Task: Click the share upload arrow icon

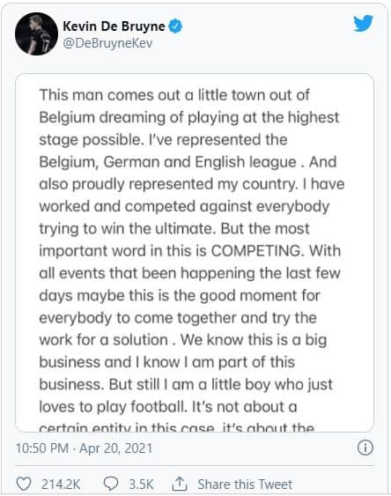Action: [x=180, y=484]
